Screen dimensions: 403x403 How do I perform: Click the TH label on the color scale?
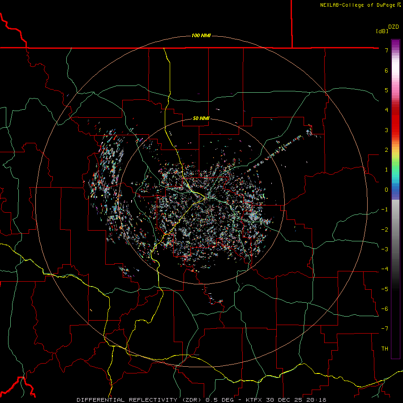pos(385,349)
